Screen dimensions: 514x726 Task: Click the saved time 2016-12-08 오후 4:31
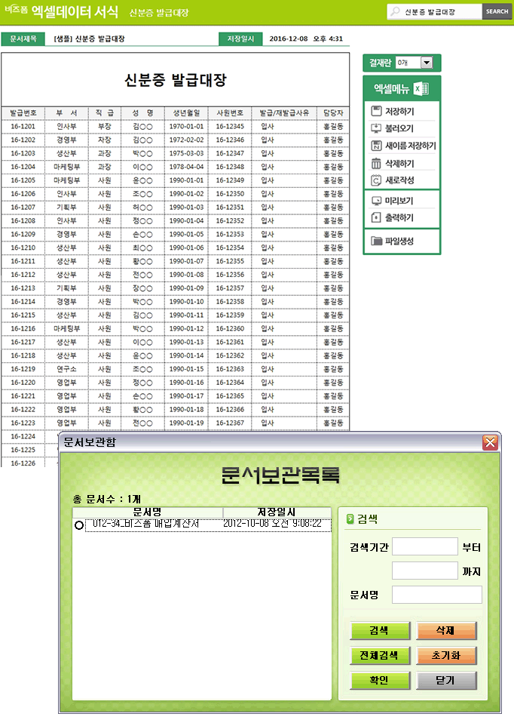[306, 39]
